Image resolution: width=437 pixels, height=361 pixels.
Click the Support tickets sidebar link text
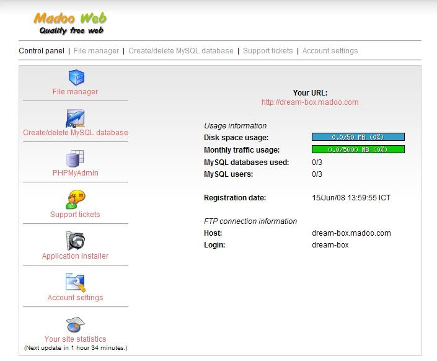(x=75, y=214)
